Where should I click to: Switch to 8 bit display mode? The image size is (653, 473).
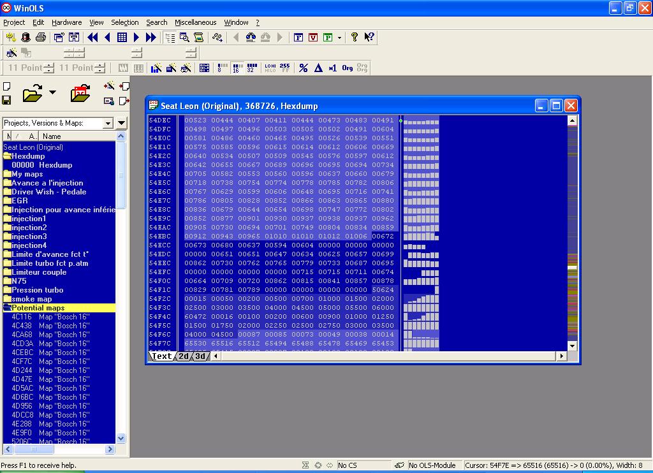[x=223, y=68]
